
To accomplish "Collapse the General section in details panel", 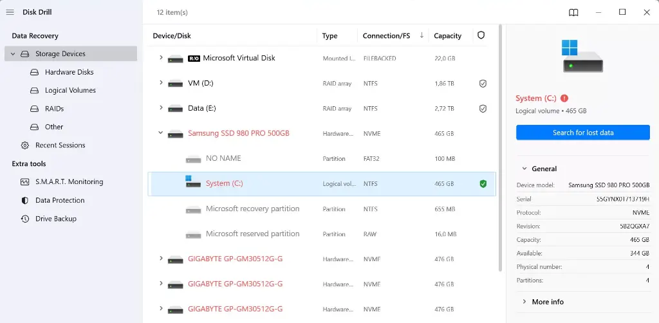I will (x=524, y=169).
